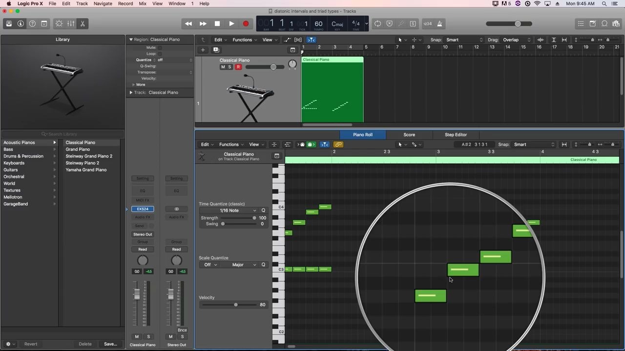Select the Classical Piano green MIDI region
The width and height of the screenshot is (625, 351).
click(333, 90)
